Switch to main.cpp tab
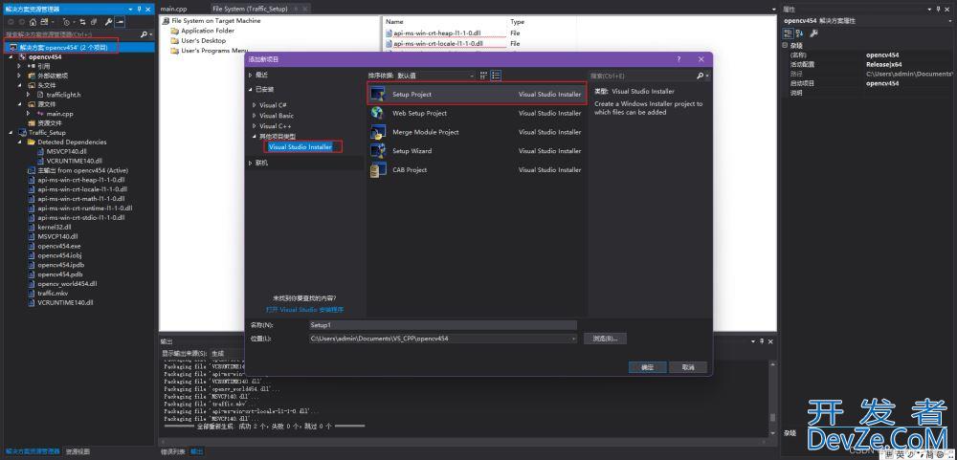 (173, 10)
